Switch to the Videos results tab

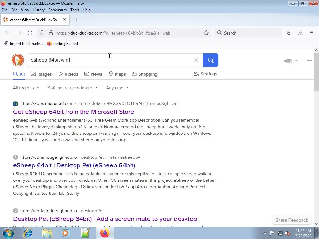pos(68,74)
